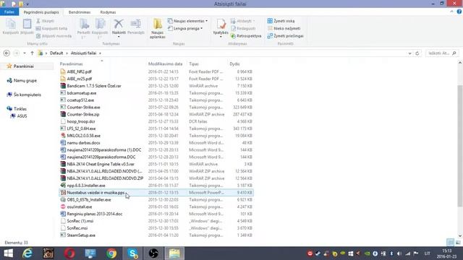The image size is (463, 260).
Task: Sort by the Modifikavimo data column
Action: (166, 64)
